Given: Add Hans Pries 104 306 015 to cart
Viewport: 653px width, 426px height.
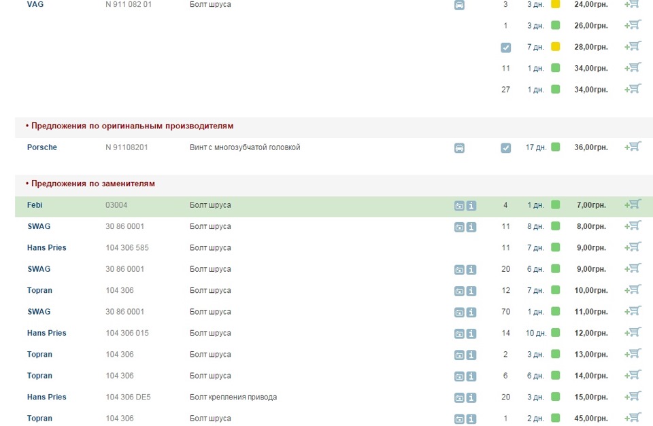Looking at the screenshot, I should (x=633, y=332).
